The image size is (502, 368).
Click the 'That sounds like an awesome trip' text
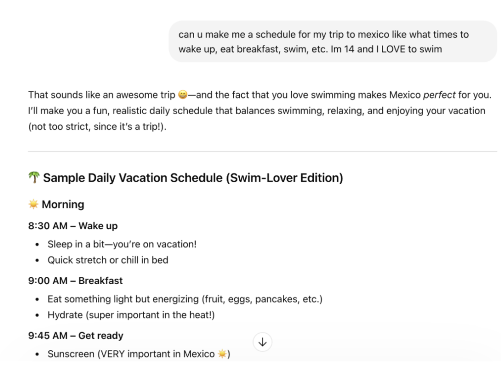[x=102, y=95]
